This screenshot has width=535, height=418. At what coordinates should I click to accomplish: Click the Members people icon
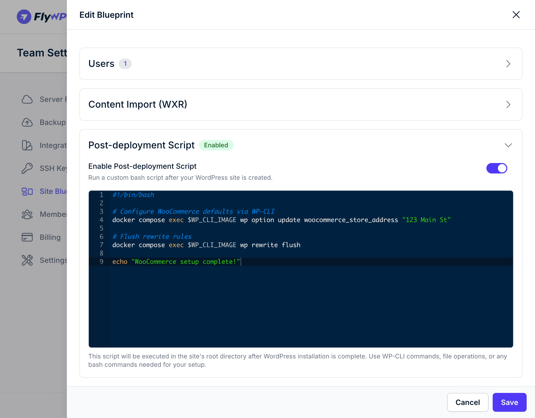27,214
